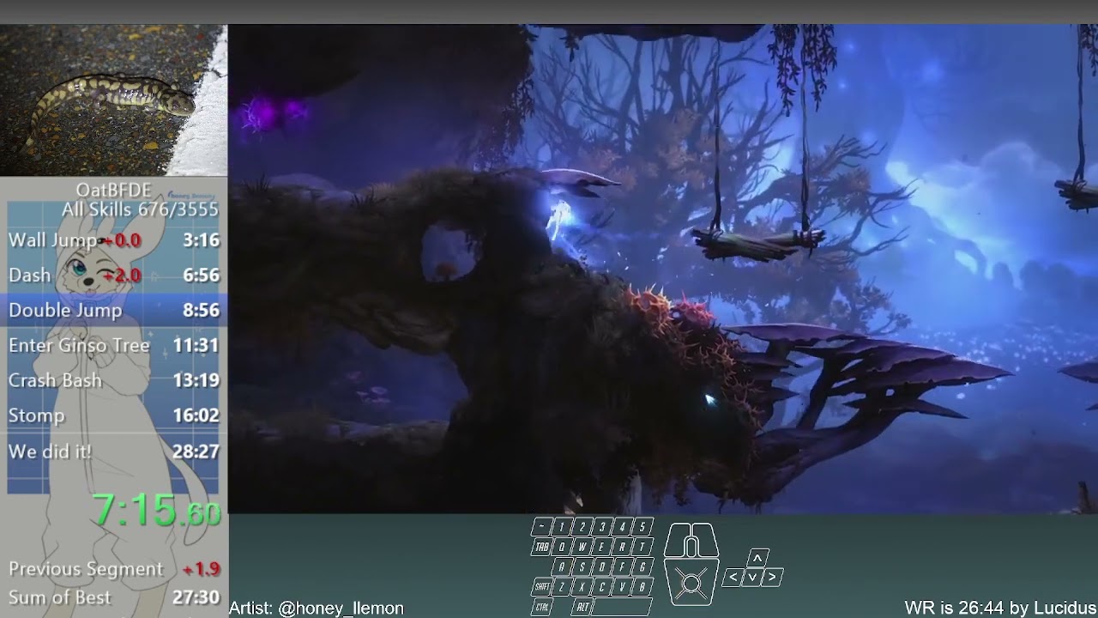Select the Dash split row
Viewport: 1098px width, 618px height.
click(113, 276)
